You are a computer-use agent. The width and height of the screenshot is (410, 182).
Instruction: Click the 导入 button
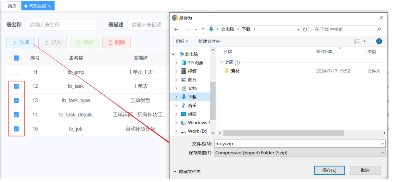(x=53, y=42)
